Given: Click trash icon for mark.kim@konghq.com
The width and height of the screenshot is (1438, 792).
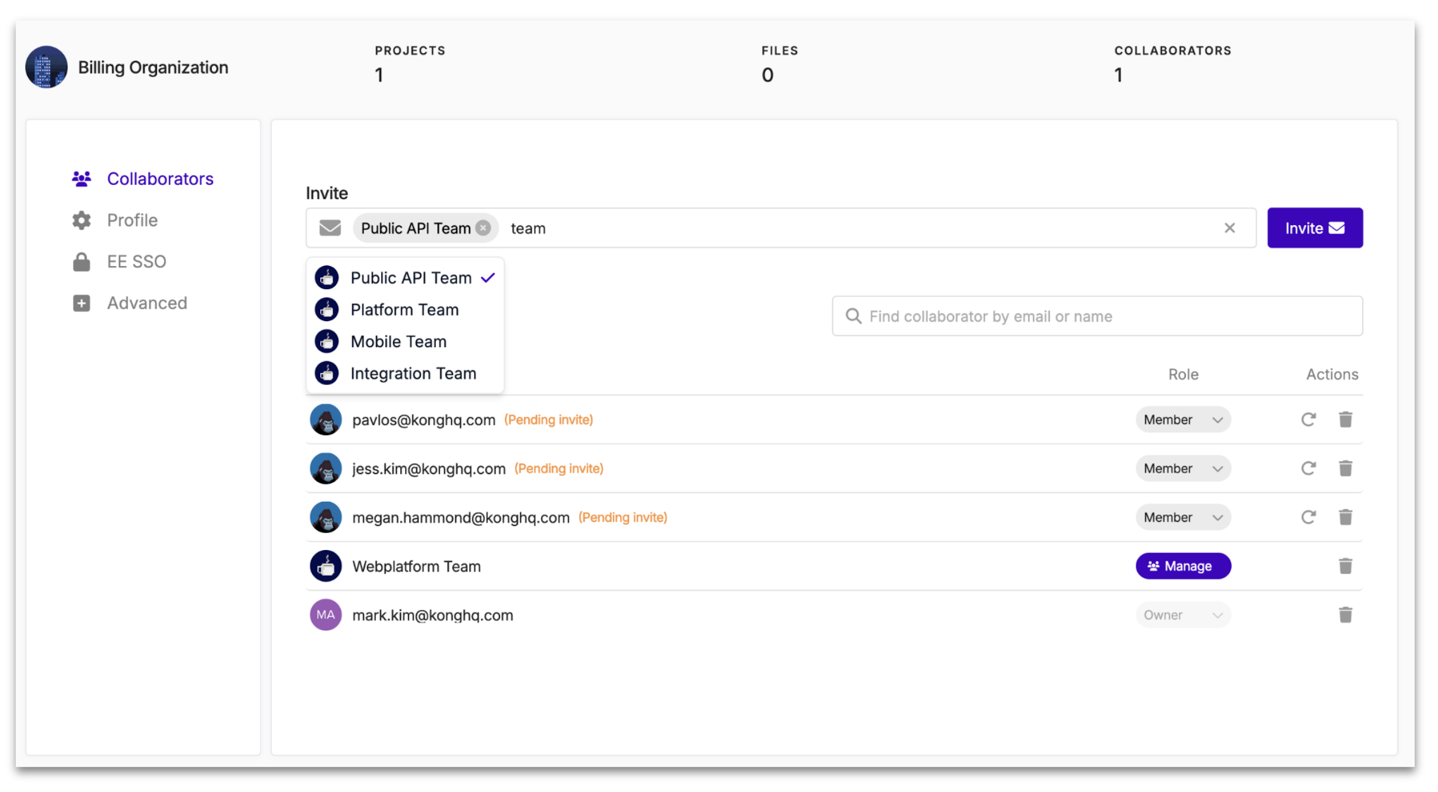Looking at the screenshot, I should pos(1345,615).
